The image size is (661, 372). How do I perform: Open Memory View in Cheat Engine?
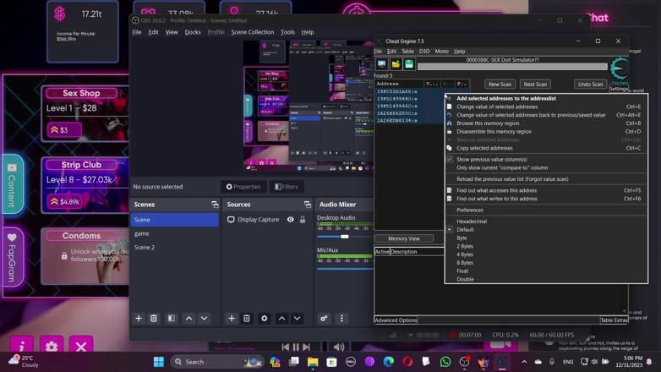click(404, 238)
